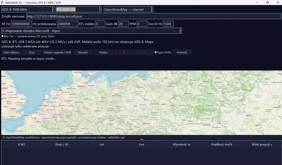Focus the PPM input field

coord(142,24)
